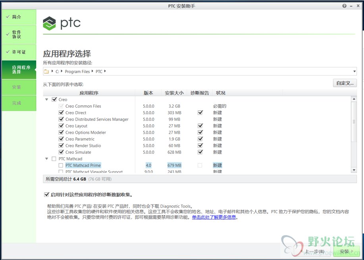The height and width of the screenshot is (260, 364).
Task: Click the 必需的 status cell
Action: coord(220,106)
